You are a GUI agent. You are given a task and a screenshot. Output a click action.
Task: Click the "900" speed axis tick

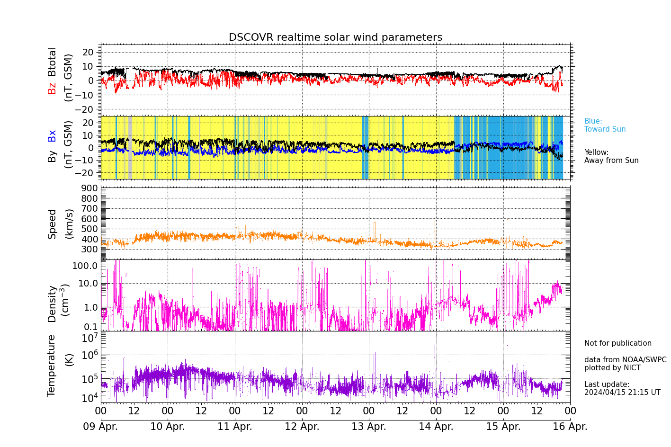pyautogui.click(x=90, y=188)
